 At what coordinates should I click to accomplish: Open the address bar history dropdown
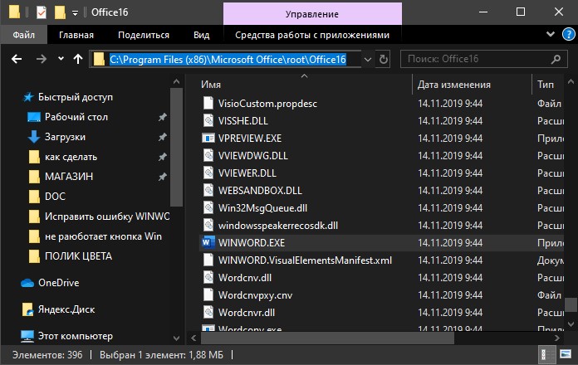click(x=368, y=59)
